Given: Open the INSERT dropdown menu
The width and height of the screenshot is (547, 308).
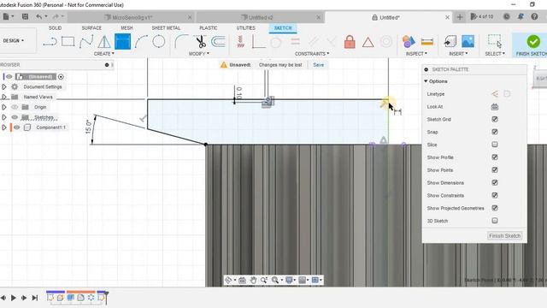Looking at the screenshot, I should (x=458, y=54).
